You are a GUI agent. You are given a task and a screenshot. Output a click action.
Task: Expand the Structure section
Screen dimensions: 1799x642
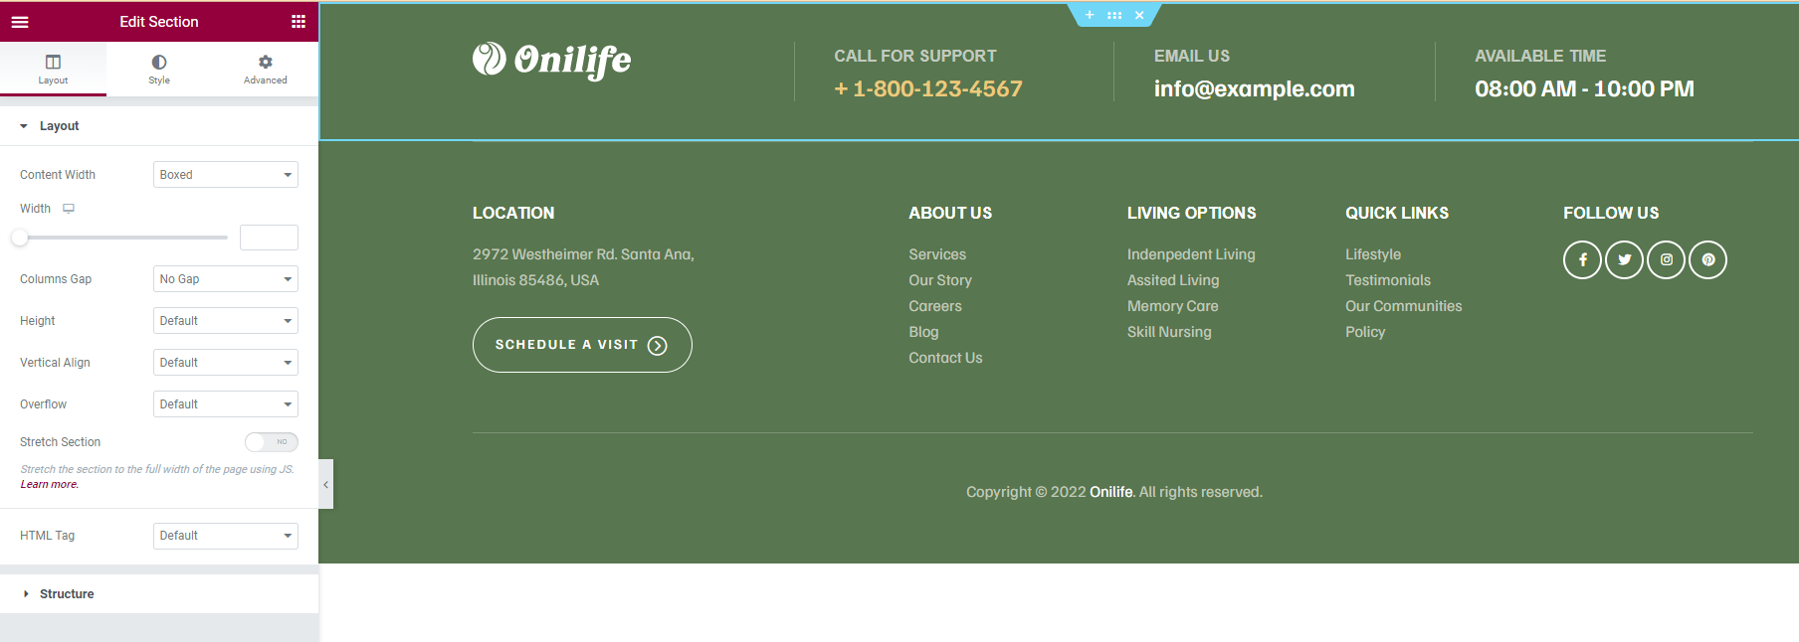(67, 594)
